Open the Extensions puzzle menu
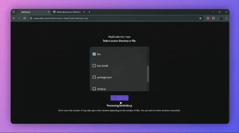 tap(213, 18)
